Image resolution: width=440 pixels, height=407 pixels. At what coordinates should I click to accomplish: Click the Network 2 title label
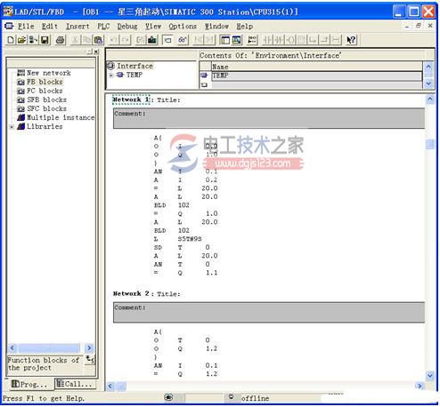tap(131, 293)
